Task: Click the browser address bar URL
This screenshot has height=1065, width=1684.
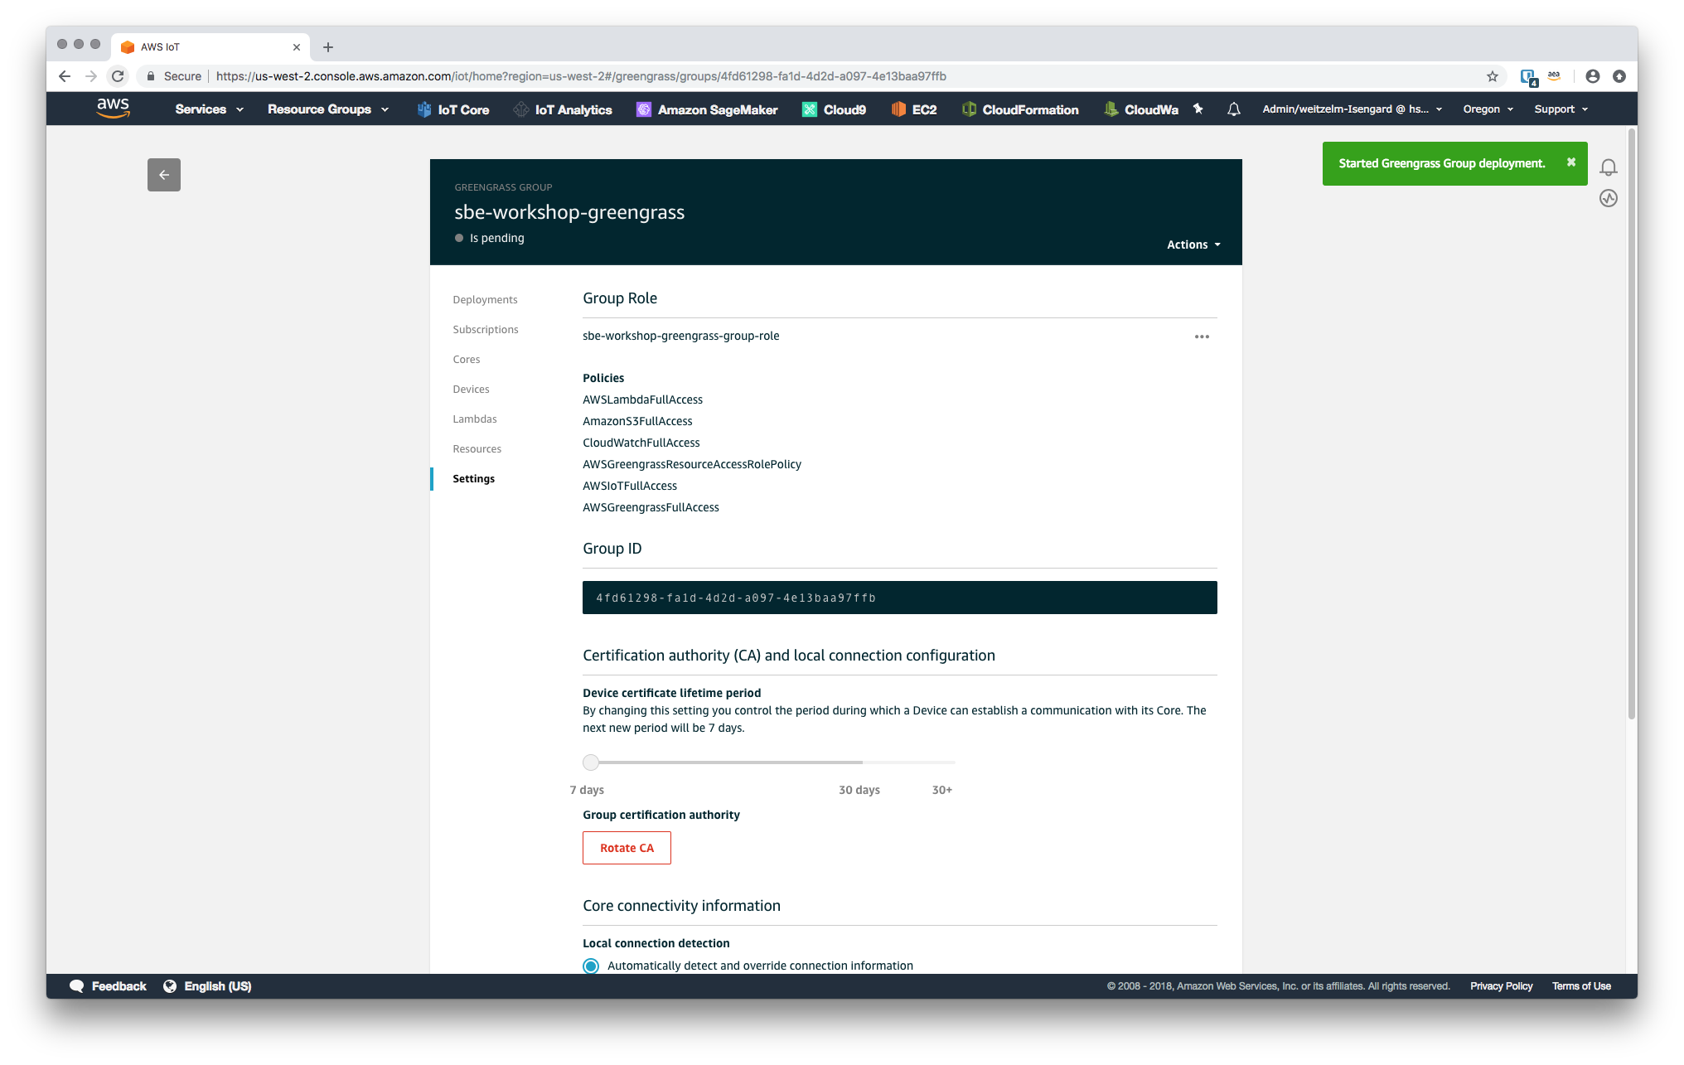Action: pyautogui.click(x=581, y=76)
